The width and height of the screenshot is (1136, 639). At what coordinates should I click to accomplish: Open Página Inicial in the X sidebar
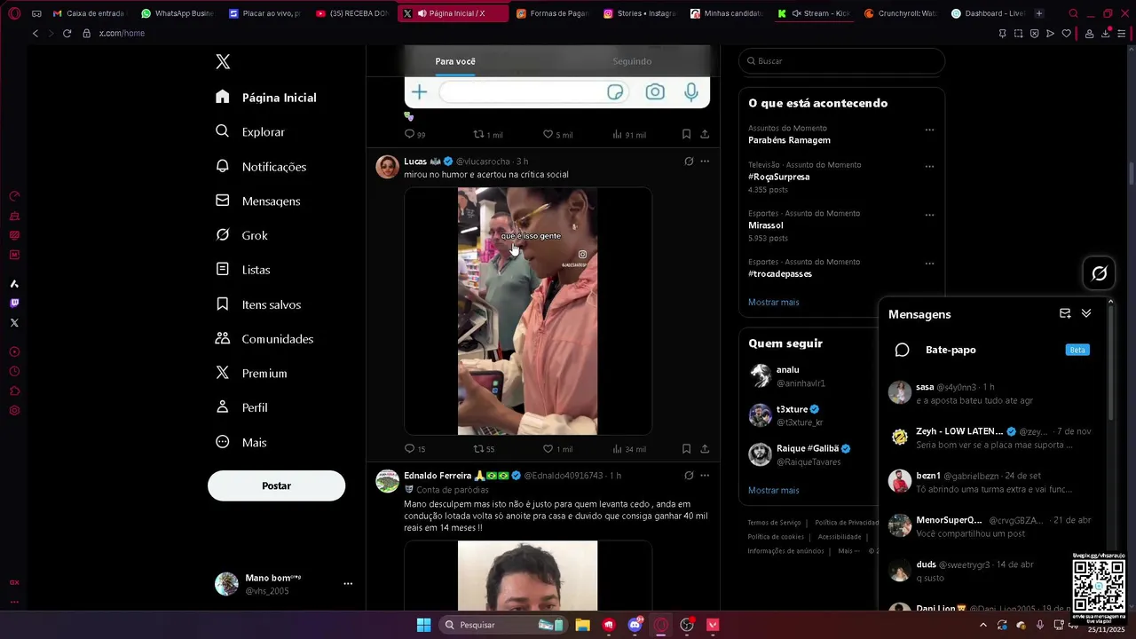click(266, 98)
